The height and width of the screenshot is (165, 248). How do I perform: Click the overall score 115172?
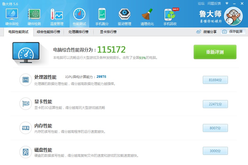pos(111,50)
